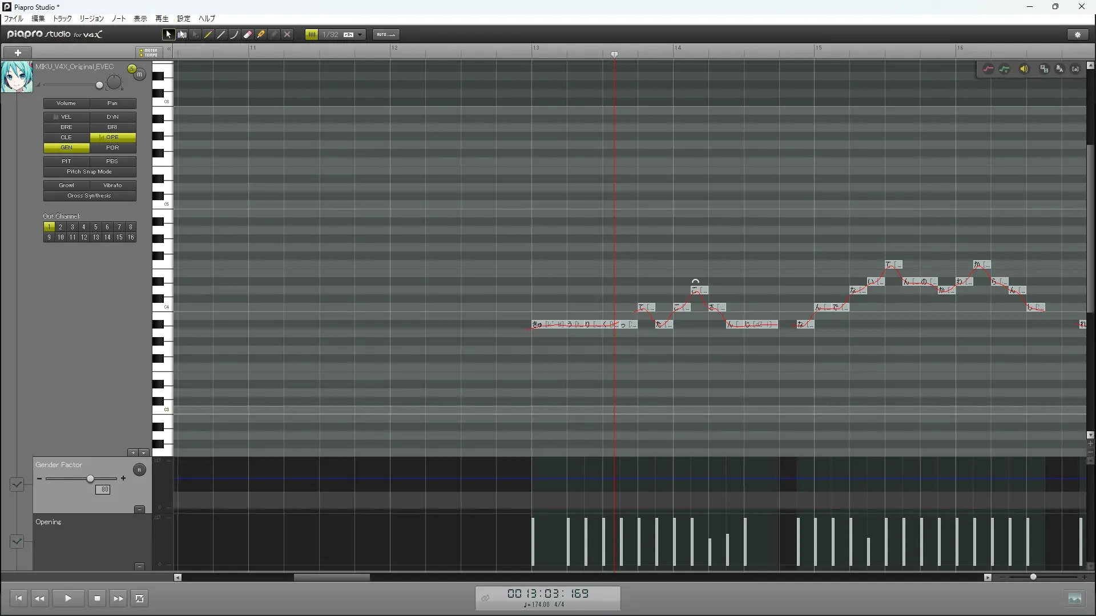Image resolution: width=1096 pixels, height=616 pixels.
Task: Click the Pitch Snap Mode button
Action: pos(90,172)
